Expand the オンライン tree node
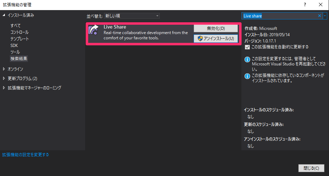Image resolution: width=329 pixels, height=176 pixels. click(x=4, y=69)
